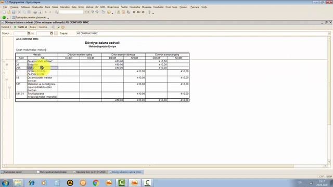Open Chrome from the taskbar

coord(96,183)
